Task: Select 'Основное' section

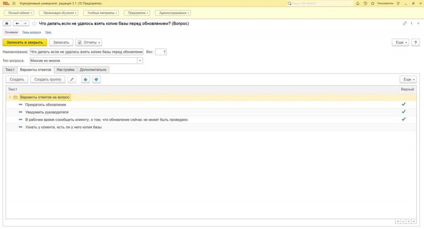Action: [11, 32]
